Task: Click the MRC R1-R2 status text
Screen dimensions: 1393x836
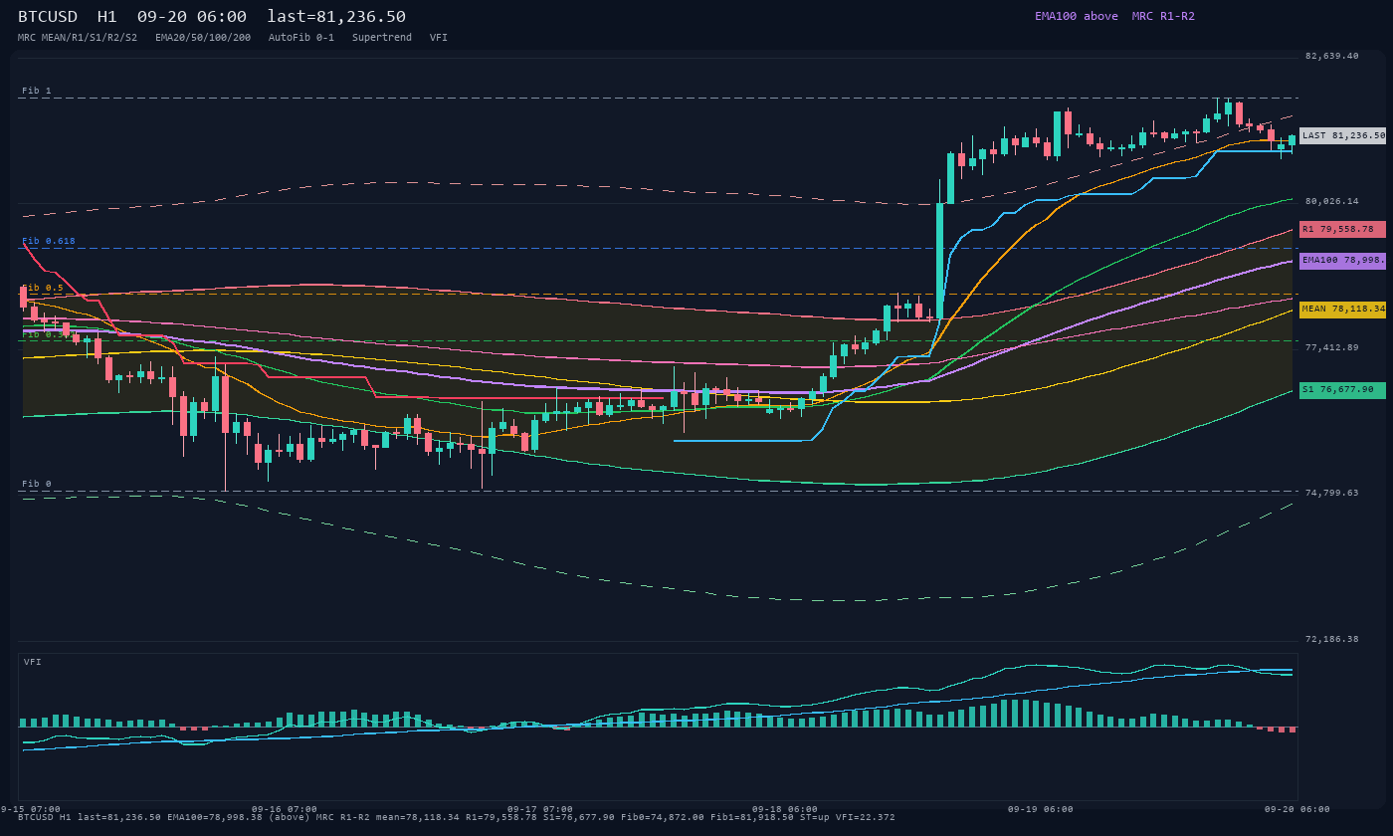Action: pyautogui.click(x=1163, y=16)
